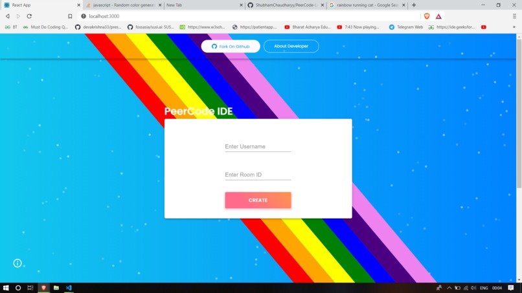Open devakrishna33/pres... bookmark
522x293 pixels.
[98, 27]
